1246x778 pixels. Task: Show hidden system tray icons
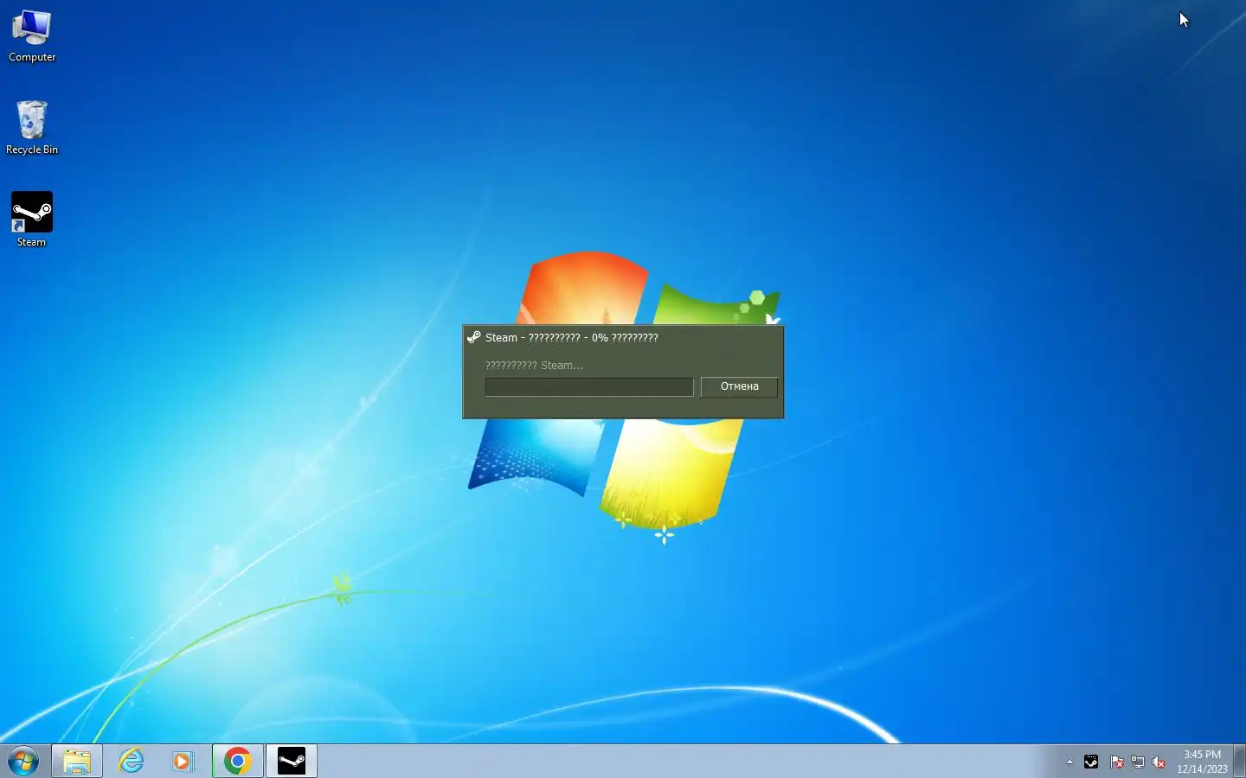(x=1070, y=762)
